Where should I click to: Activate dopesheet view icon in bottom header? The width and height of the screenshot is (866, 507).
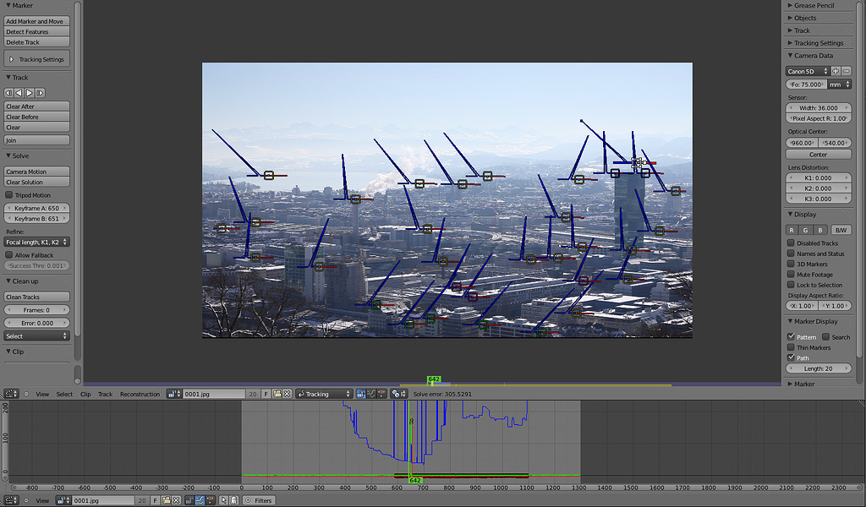tap(211, 500)
